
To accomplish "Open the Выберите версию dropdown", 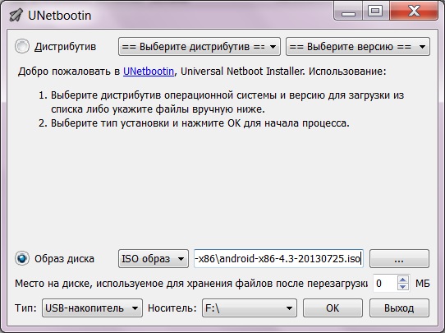I will (x=358, y=47).
